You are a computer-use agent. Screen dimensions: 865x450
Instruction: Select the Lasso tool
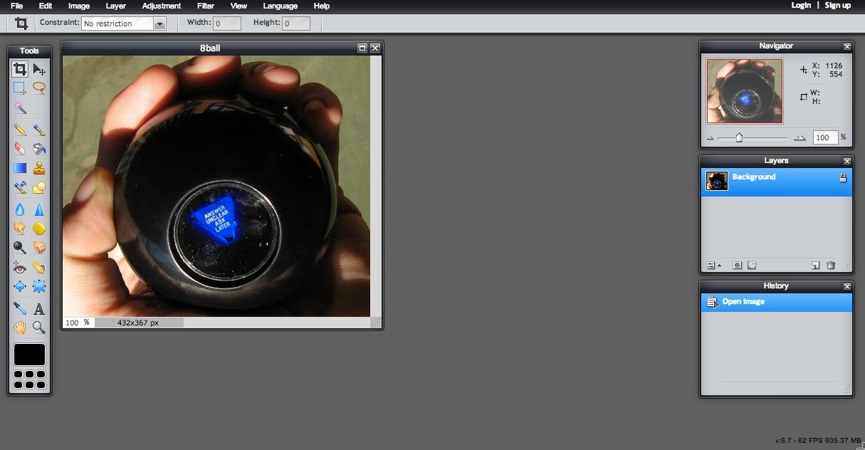pyautogui.click(x=39, y=88)
